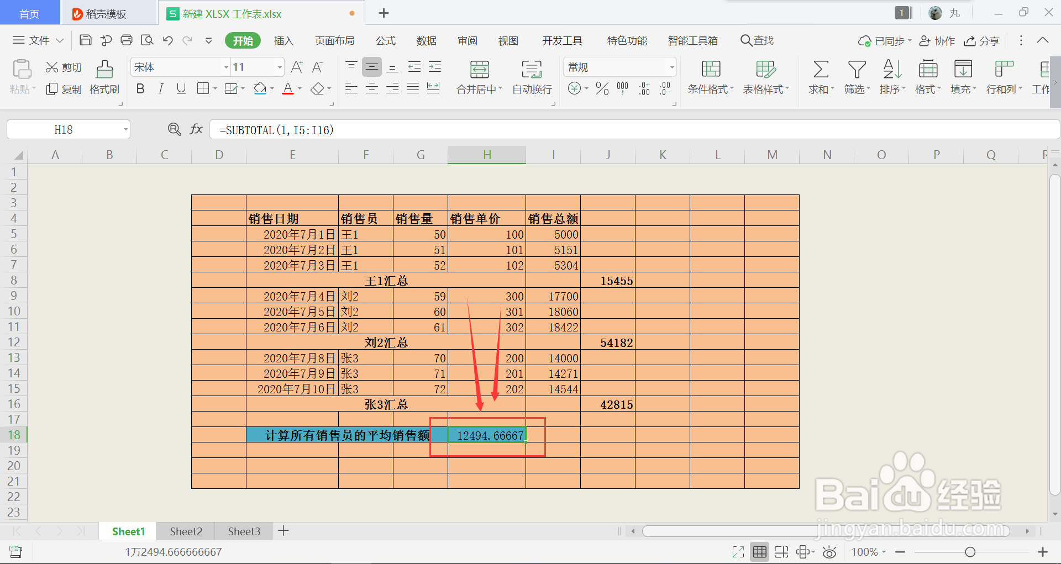Click the zoom magnifier icon beside fx
Viewport: 1061px width, 564px height.
click(x=174, y=129)
